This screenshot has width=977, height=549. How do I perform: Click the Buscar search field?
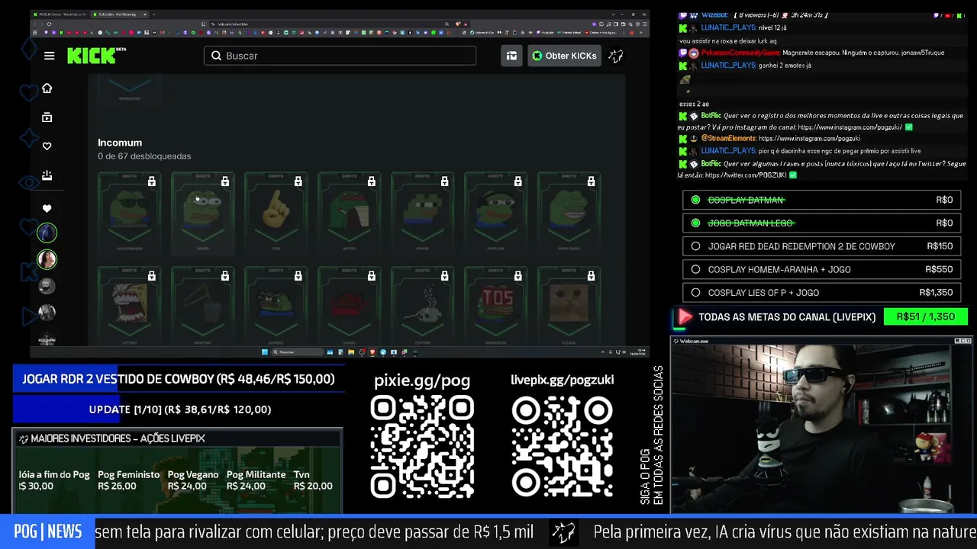pos(340,56)
